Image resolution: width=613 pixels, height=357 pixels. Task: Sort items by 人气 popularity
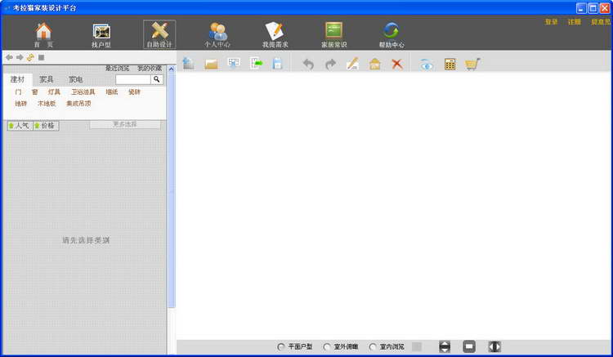20,125
